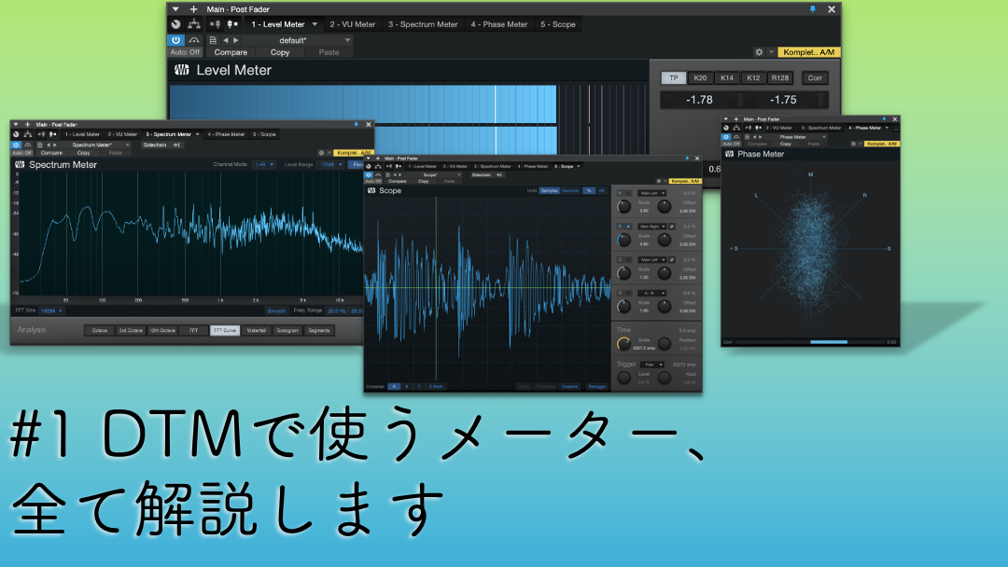
Task: Select FFT analysis mode
Action: (x=193, y=330)
